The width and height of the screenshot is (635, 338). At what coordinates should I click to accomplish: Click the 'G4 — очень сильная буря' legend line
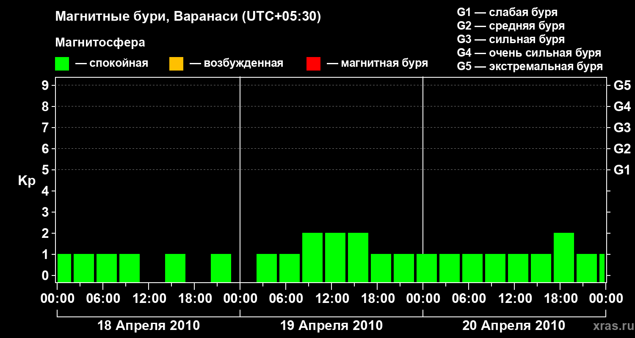coord(529,53)
